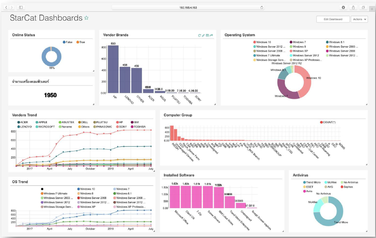The height and width of the screenshot is (238, 376).
Task: Open Vendor Brands table view icon
Action: 207,35
